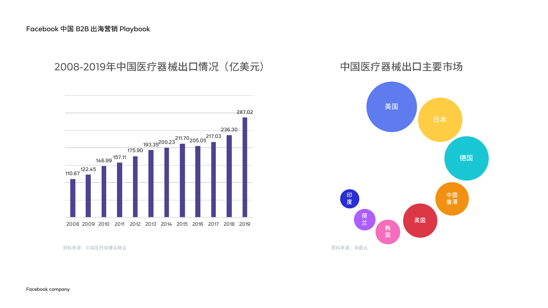Click the 2018 bar labeled 236.30
The height and width of the screenshot is (308, 548).
229,176
